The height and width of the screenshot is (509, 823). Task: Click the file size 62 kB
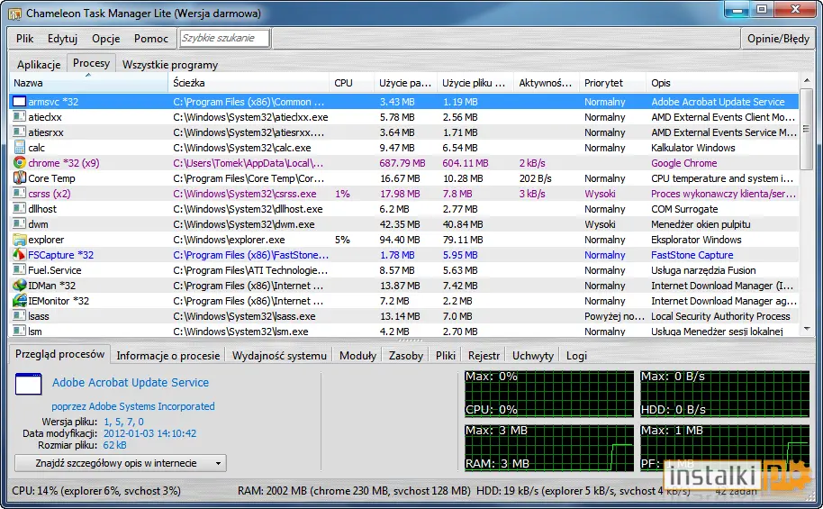pos(114,445)
